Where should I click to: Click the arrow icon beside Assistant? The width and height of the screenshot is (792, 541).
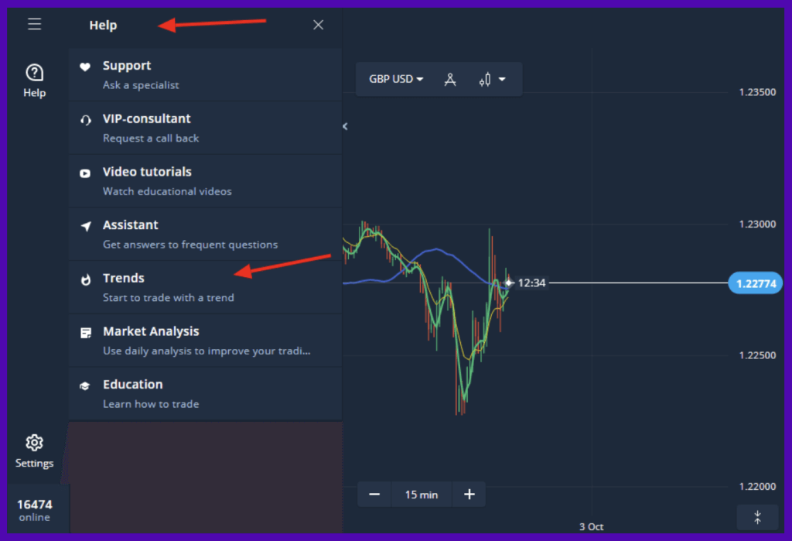pos(86,226)
